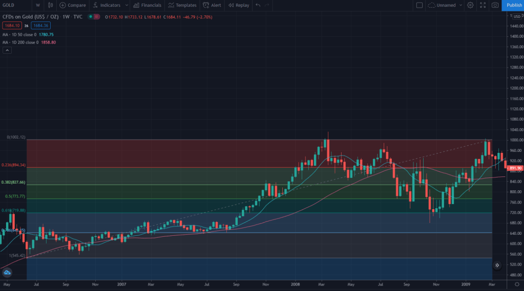Click the USD currency label
524x291 pixels.
point(516,17)
